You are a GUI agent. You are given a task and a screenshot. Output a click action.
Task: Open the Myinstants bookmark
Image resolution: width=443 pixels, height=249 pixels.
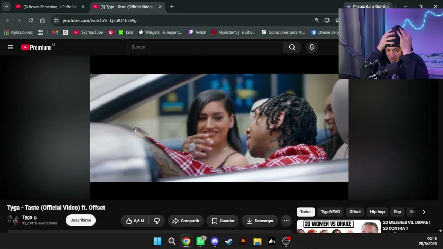tap(233, 32)
